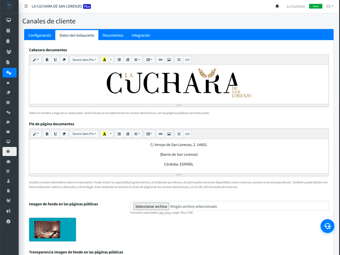Insert link in Pie de página editor
Viewport: 340px width, 255px height.
160,134
